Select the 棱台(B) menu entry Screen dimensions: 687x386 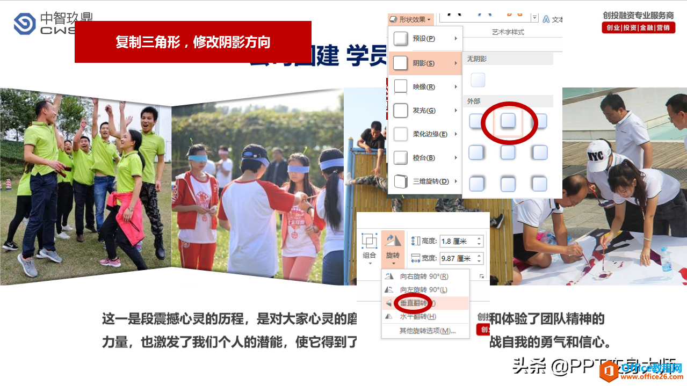point(424,157)
